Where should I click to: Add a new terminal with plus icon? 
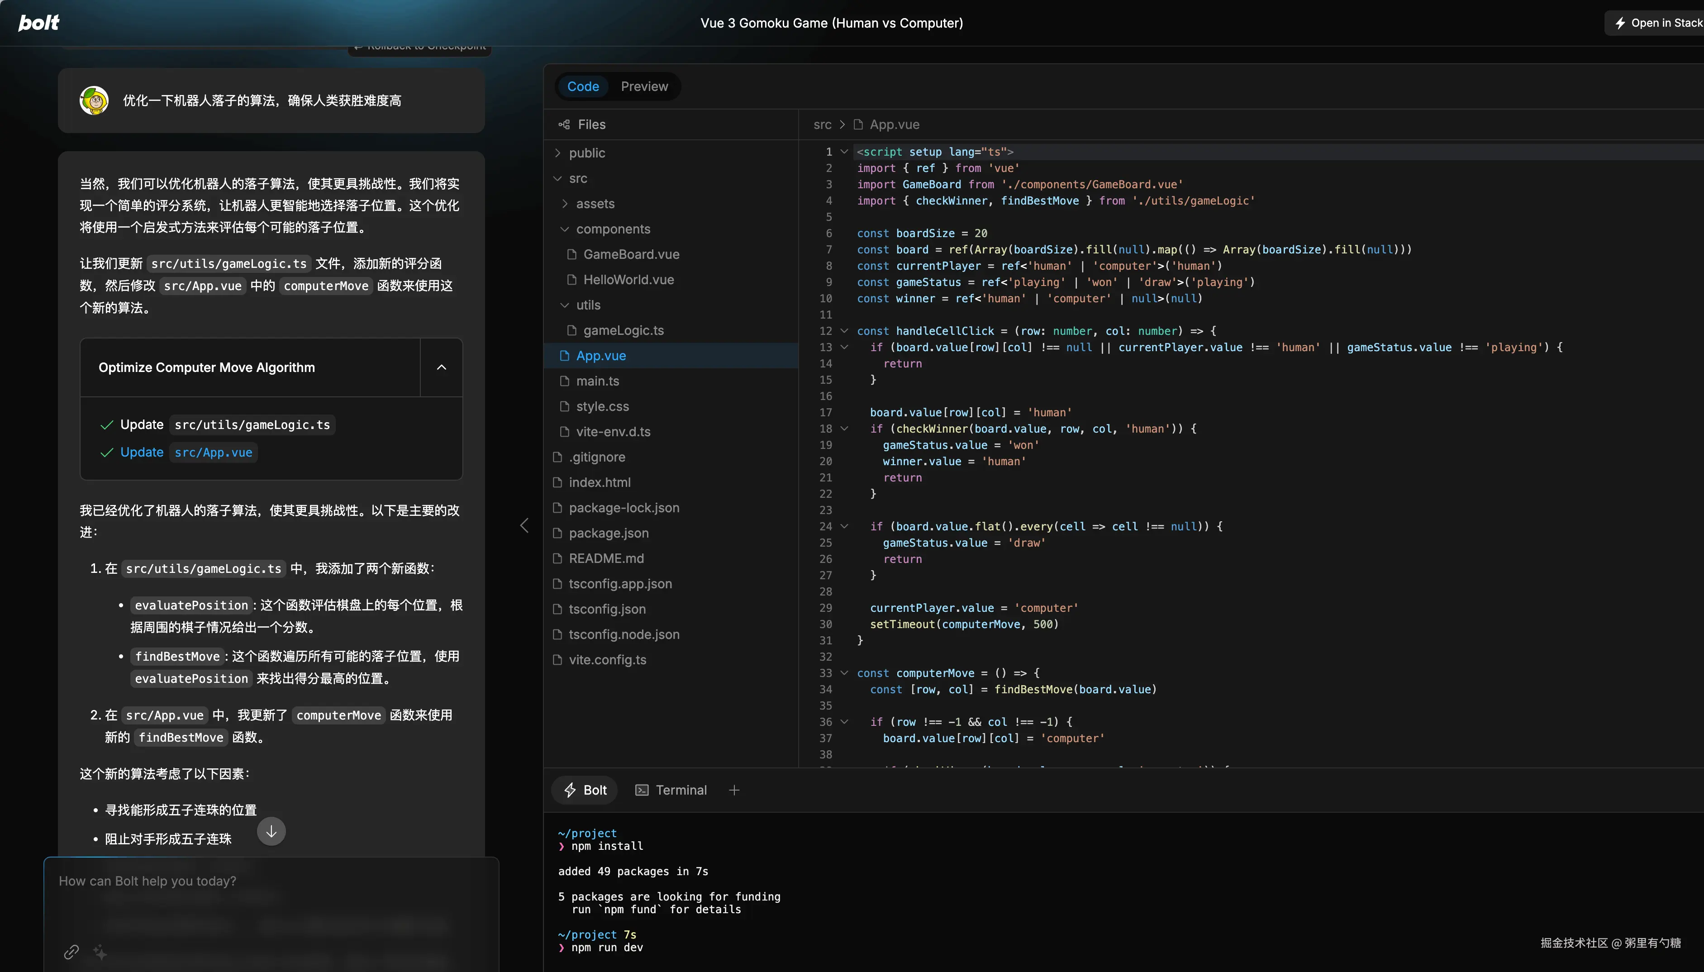[x=734, y=790]
